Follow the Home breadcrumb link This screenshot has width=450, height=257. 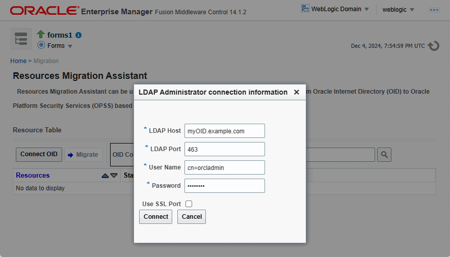point(18,61)
